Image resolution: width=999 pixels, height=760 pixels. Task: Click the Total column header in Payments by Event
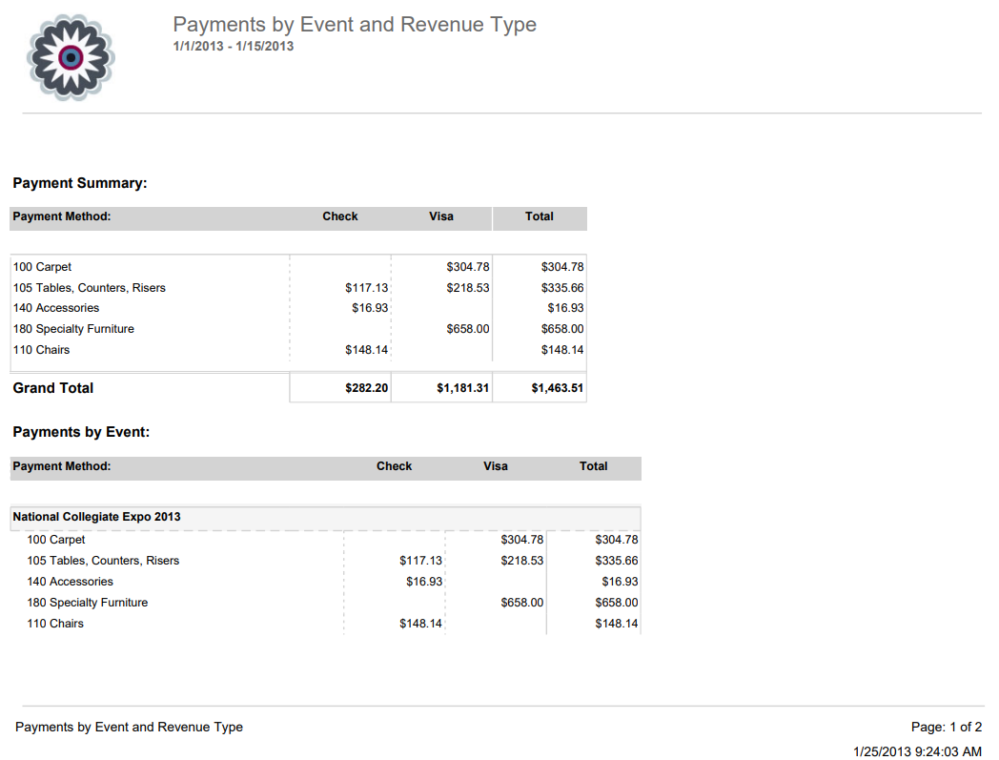[593, 466]
